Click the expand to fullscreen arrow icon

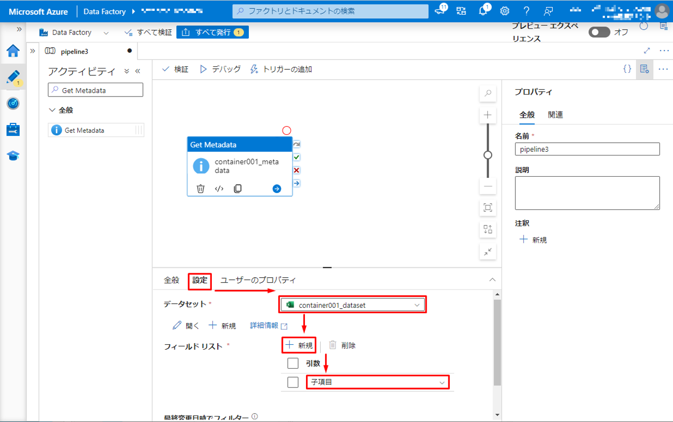pyautogui.click(x=647, y=51)
